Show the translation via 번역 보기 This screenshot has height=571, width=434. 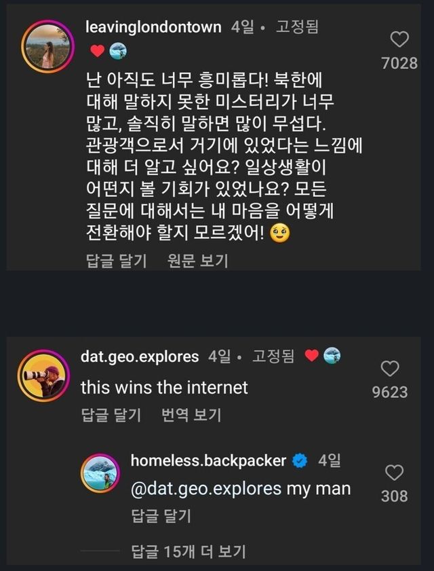pos(191,415)
